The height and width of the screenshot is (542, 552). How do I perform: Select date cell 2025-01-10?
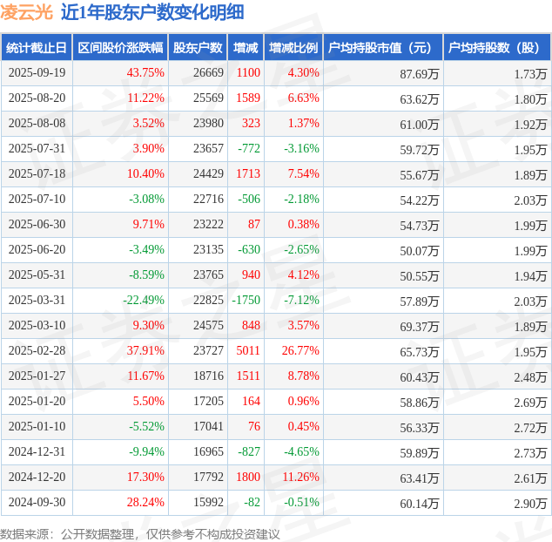pyautogui.click(x=37, y=426)
